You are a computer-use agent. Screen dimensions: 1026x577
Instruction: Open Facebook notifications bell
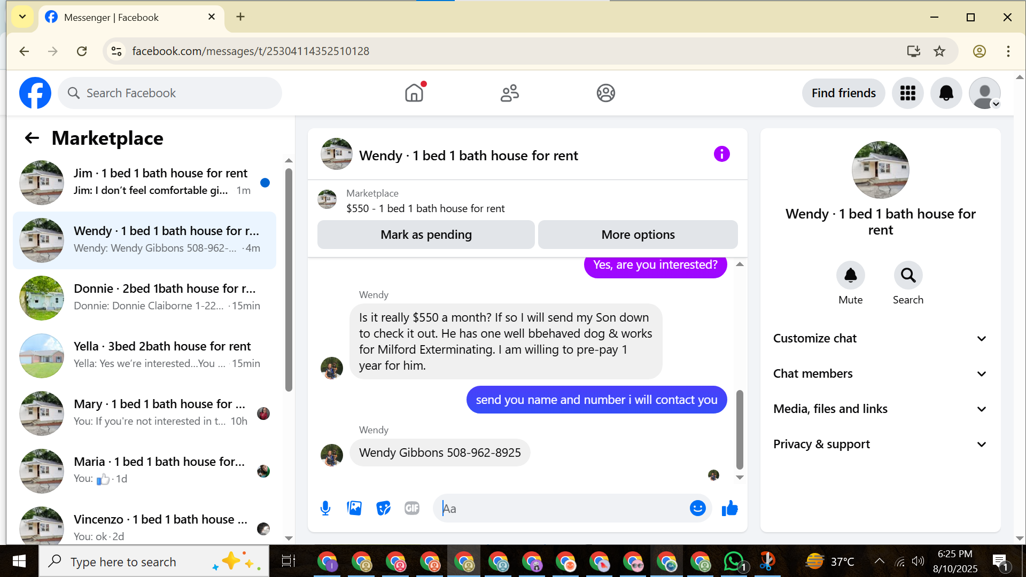(946, 93)
